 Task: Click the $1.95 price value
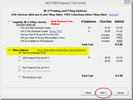tap(107, 28)
